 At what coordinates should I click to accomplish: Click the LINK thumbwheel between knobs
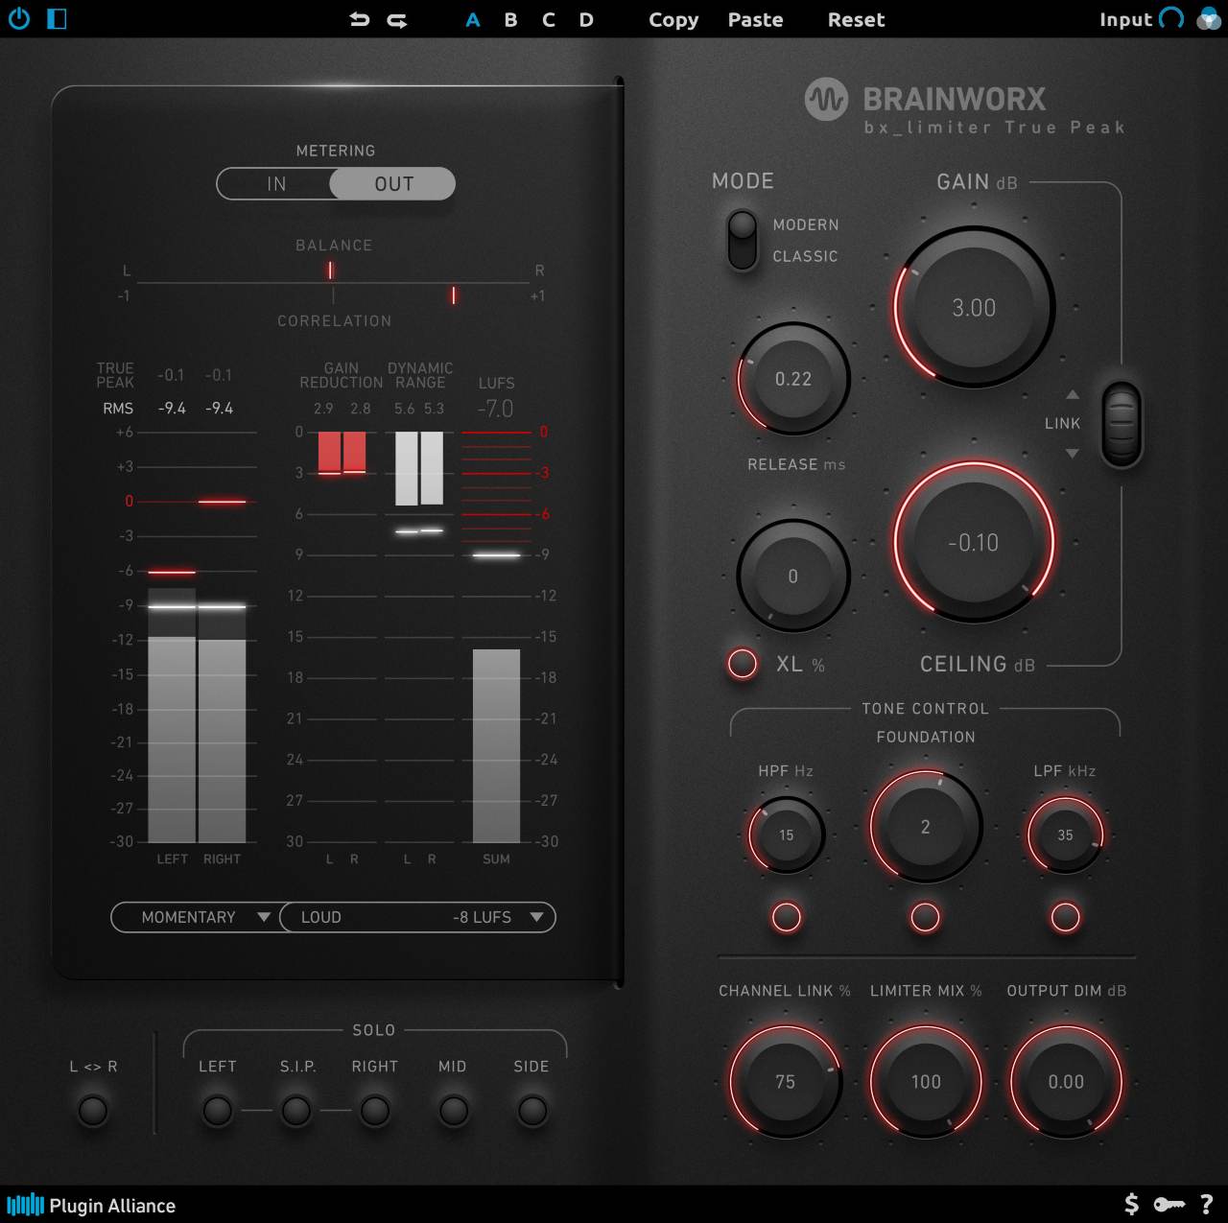point(1122,423)
